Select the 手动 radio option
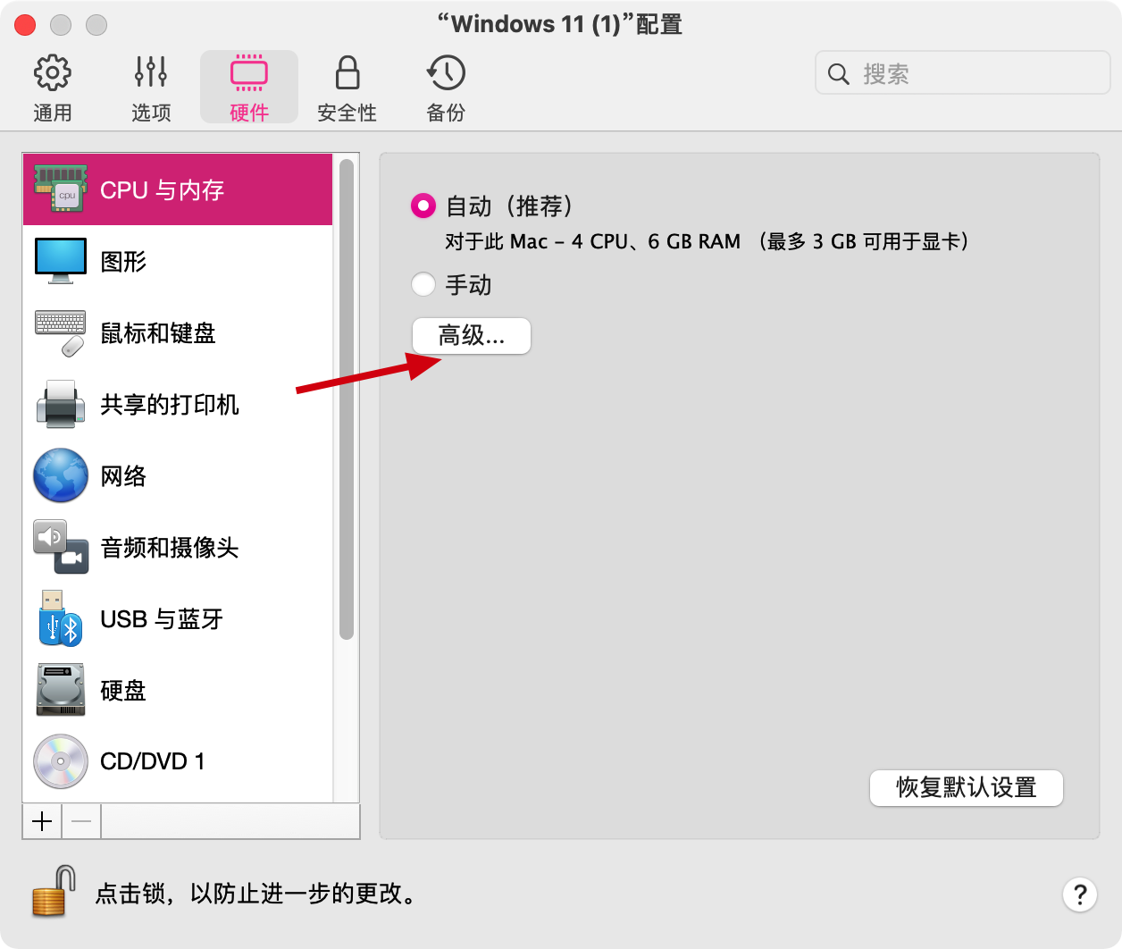The image size is (1122, 949). click(x=423, y=284)
